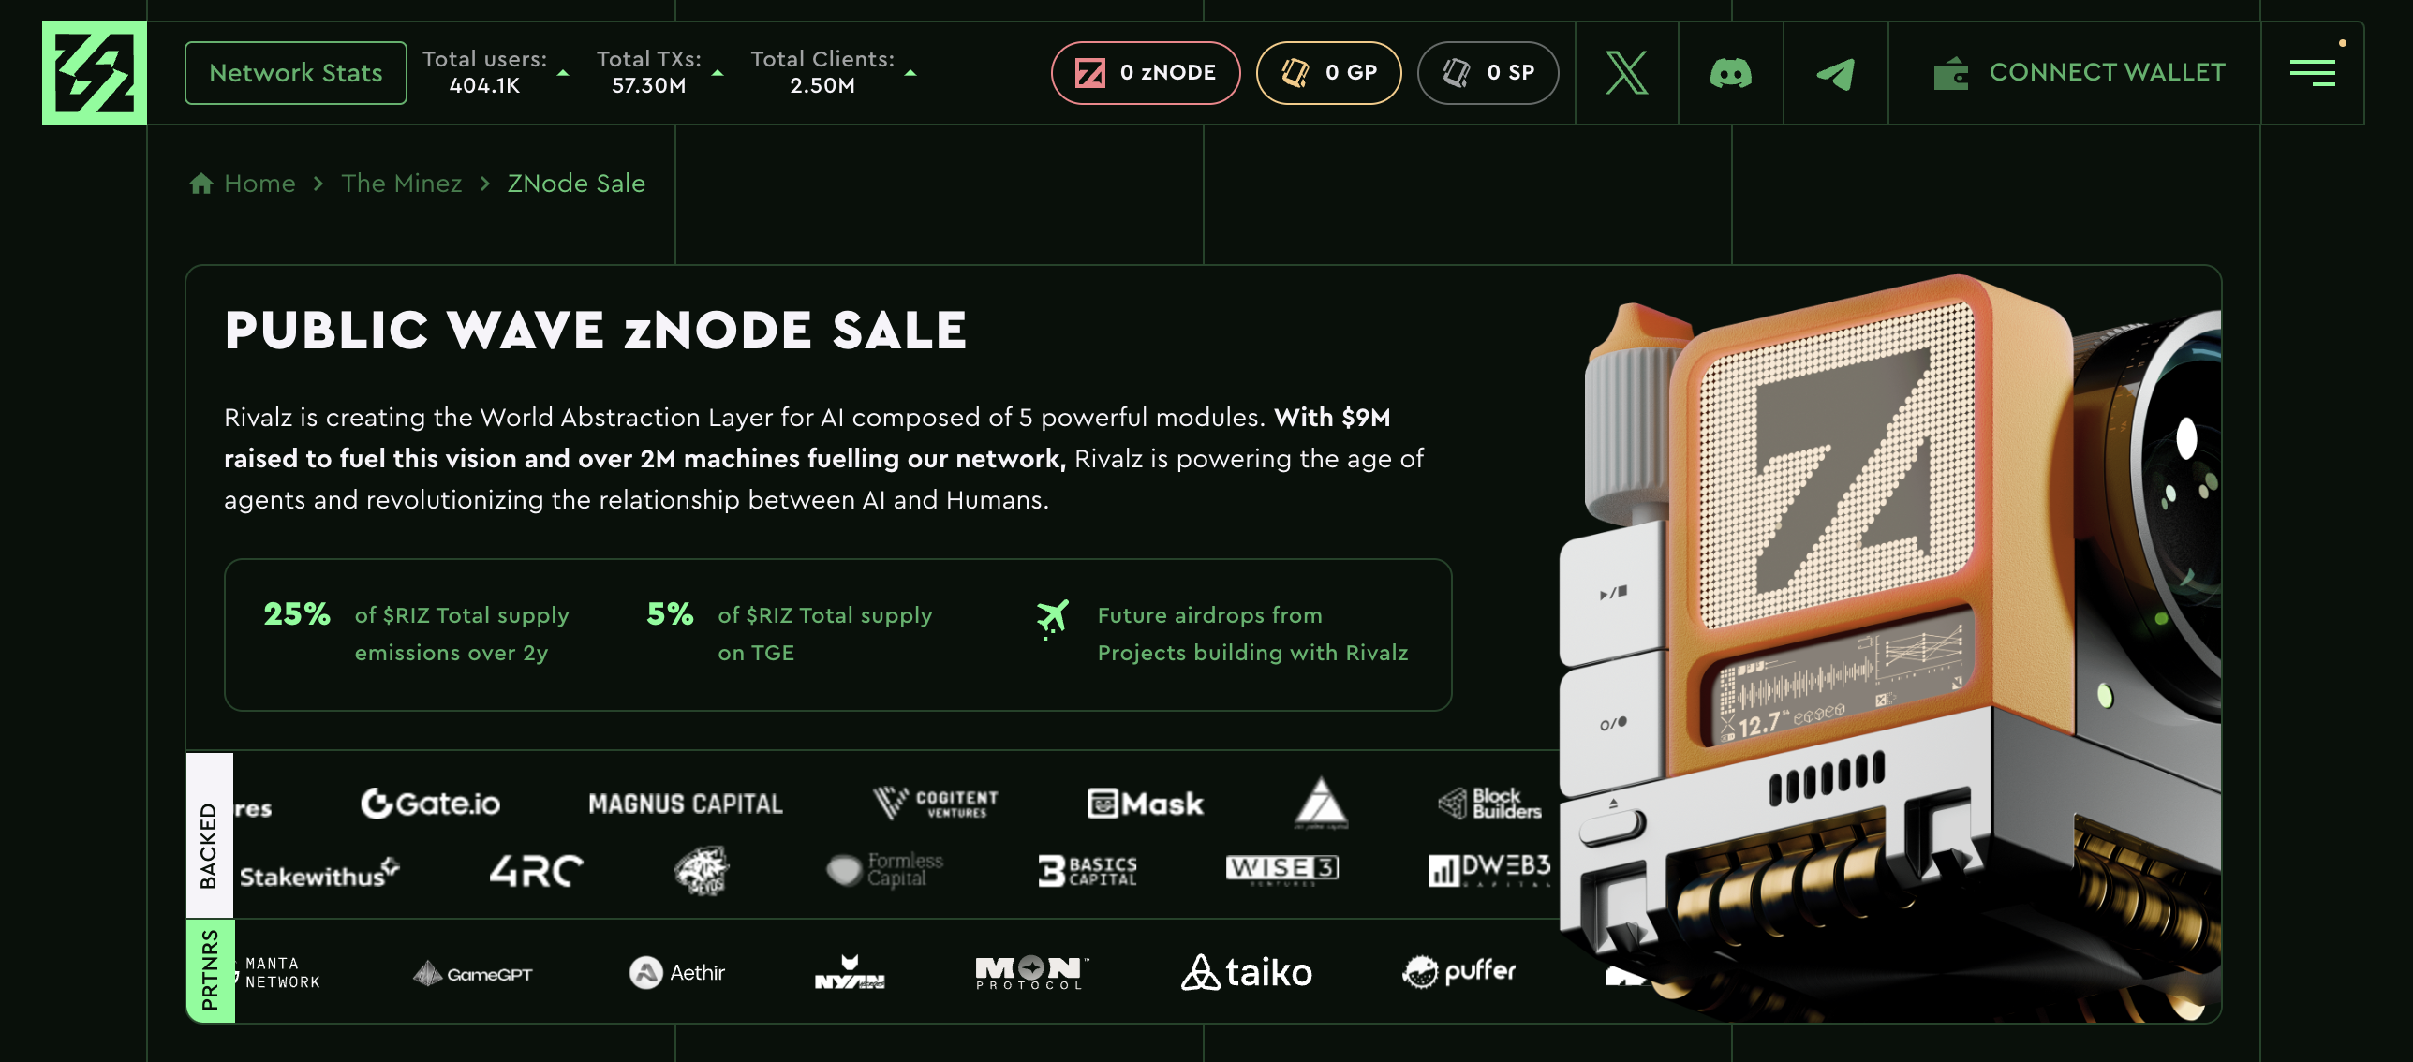Click the Network Stats button
The height and width of the screenshot is (1062, 2413).
click(296, 73)
